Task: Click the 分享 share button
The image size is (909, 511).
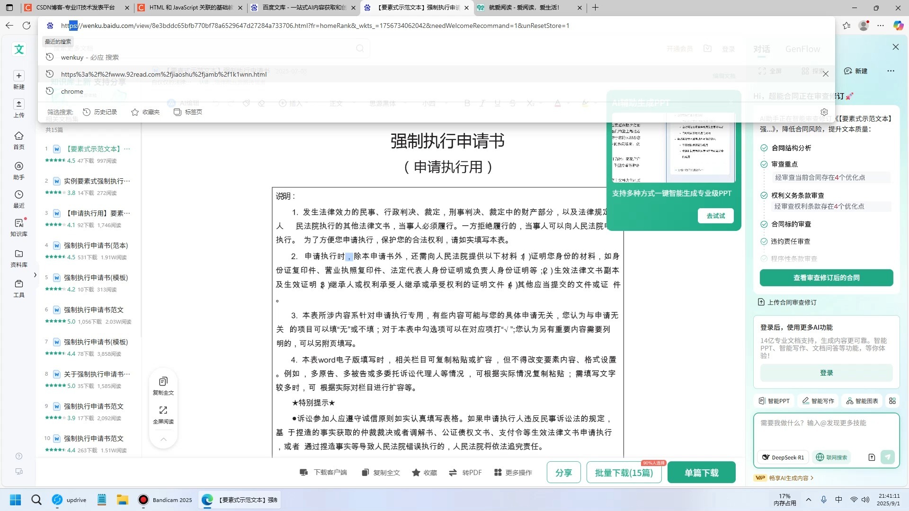Action: [x=563, y=472]
